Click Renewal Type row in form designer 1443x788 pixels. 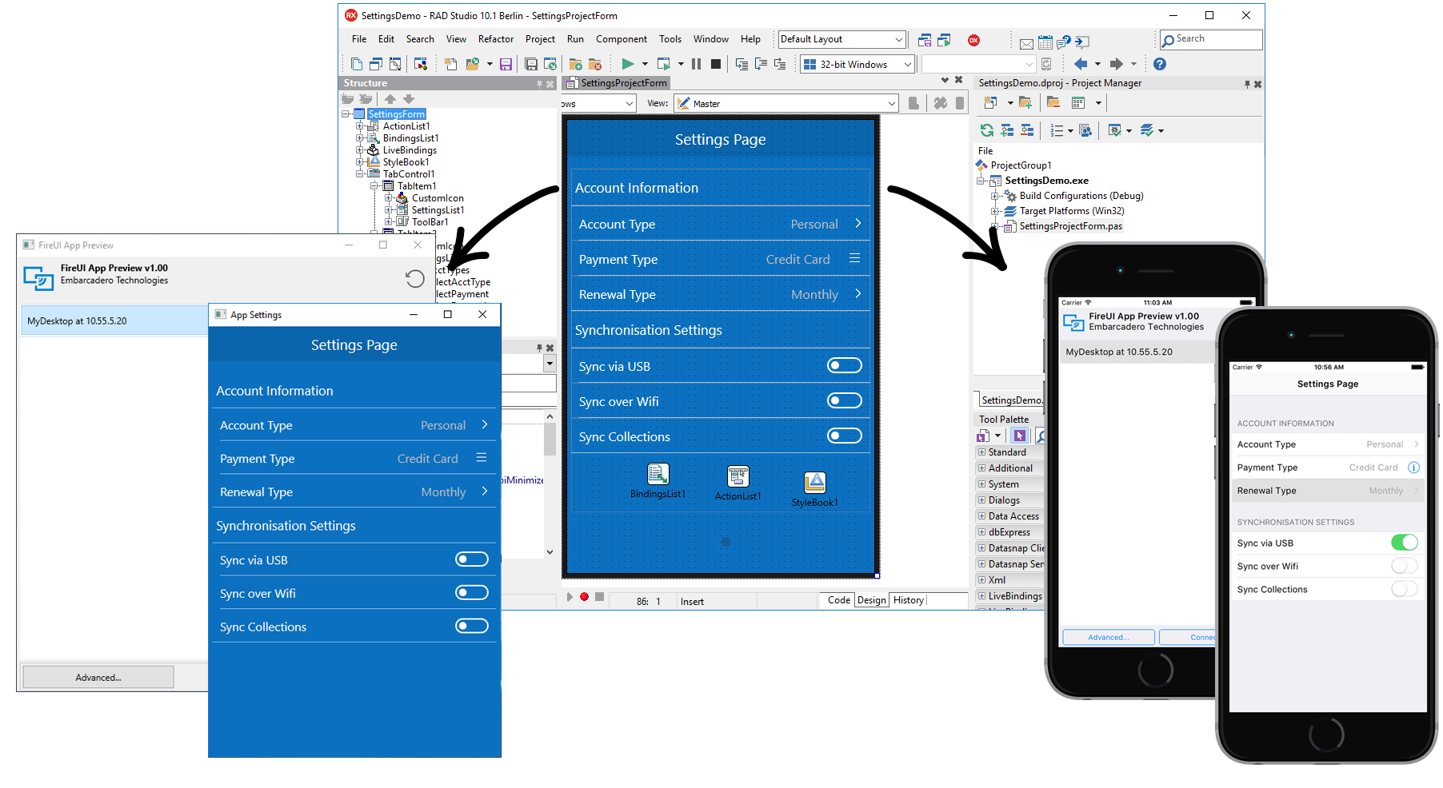click(x=721, y=294)
